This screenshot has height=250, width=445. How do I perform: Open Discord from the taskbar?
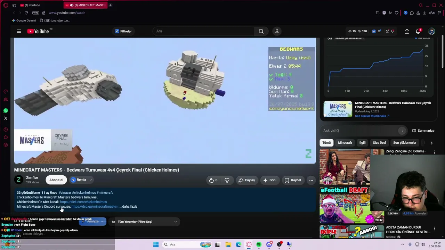click(269, 244)
